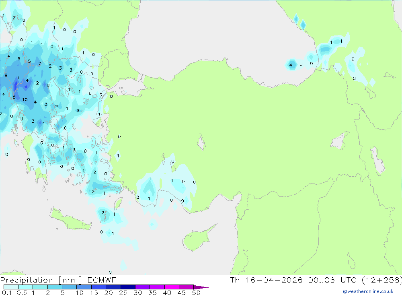
Task: Click the 0.1–0.5 mm legend color box
Action: [x=11, y=287]
